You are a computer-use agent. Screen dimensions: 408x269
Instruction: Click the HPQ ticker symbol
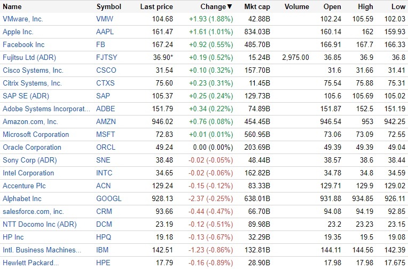pyautogui.click(x=104, y=237)
